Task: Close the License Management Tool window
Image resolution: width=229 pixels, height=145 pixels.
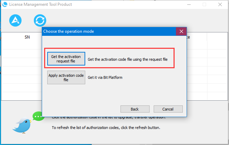Action: pos(220,4)
